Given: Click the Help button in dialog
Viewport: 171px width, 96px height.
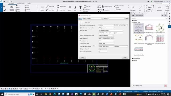Looking at the screenshot, I should (127, 19).
